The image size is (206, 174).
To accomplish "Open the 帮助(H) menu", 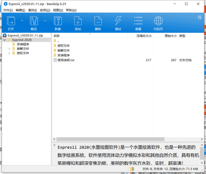I will 71,10.
